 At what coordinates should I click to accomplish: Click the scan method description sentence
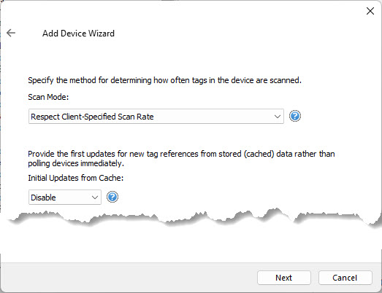tap(164, 80)
